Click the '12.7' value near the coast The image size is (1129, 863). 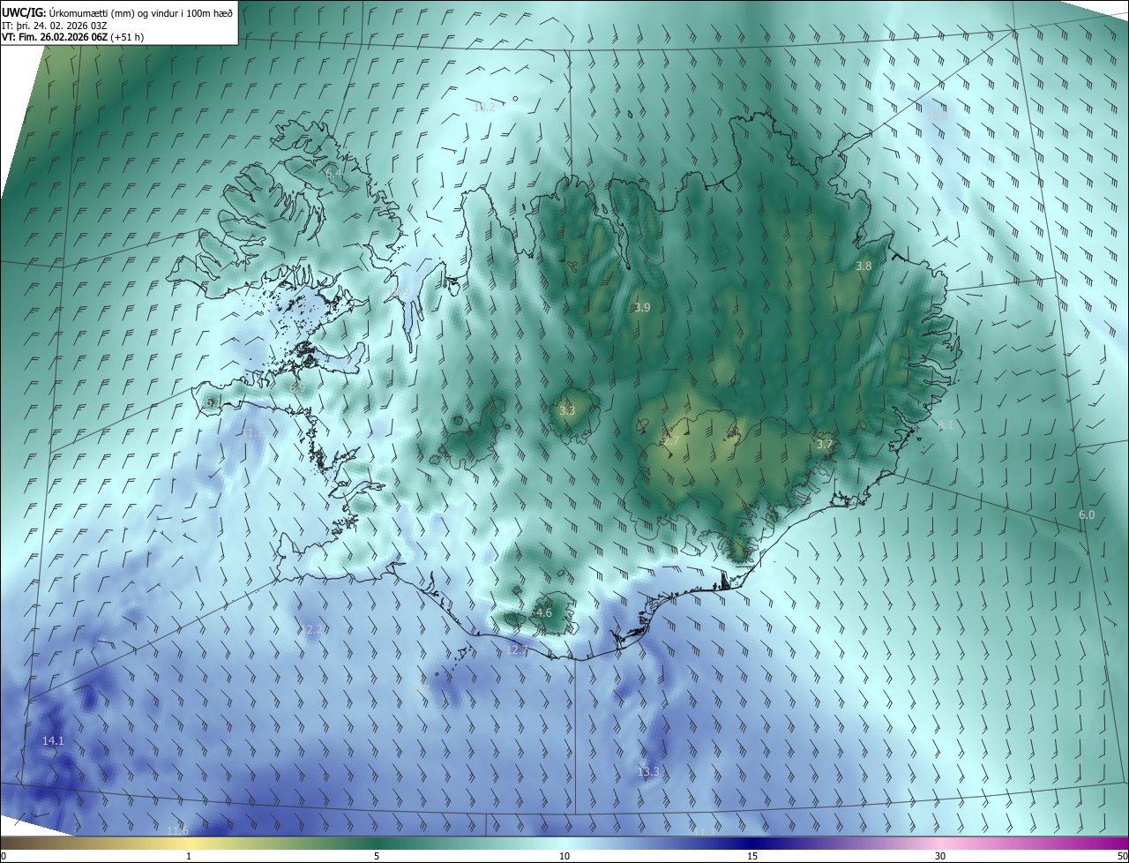pos(517,649)
